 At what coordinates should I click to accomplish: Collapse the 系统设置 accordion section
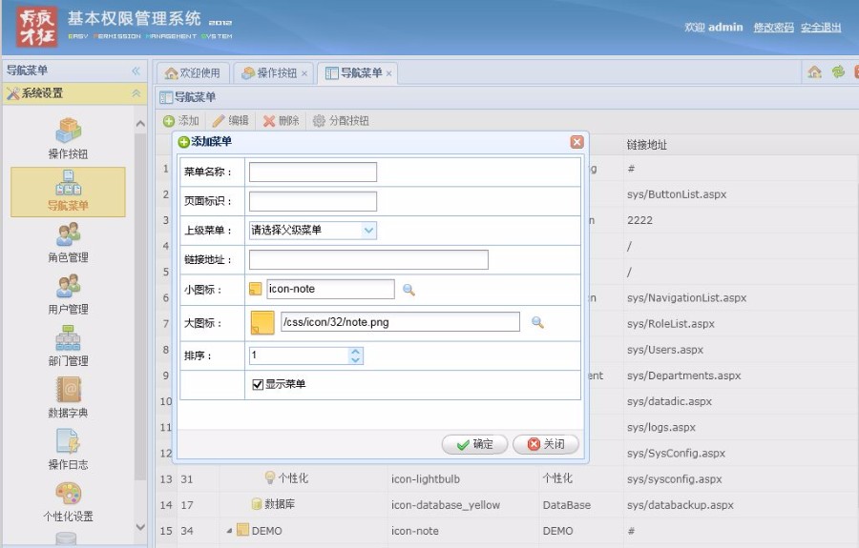pos(136,93)
